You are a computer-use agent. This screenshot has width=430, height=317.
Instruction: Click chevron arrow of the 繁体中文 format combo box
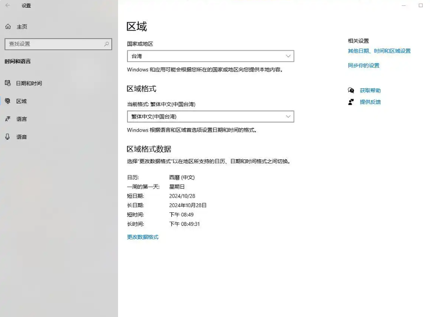coord(288,117)
